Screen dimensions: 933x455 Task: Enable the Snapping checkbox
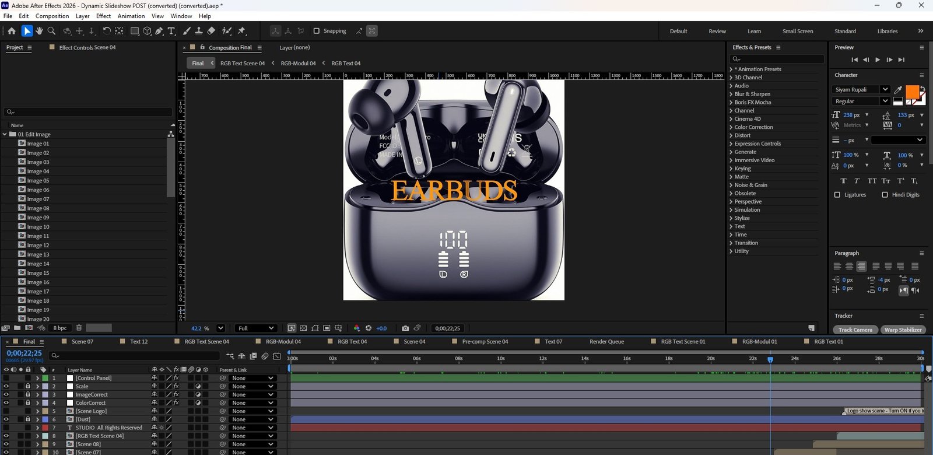point(317,31)
